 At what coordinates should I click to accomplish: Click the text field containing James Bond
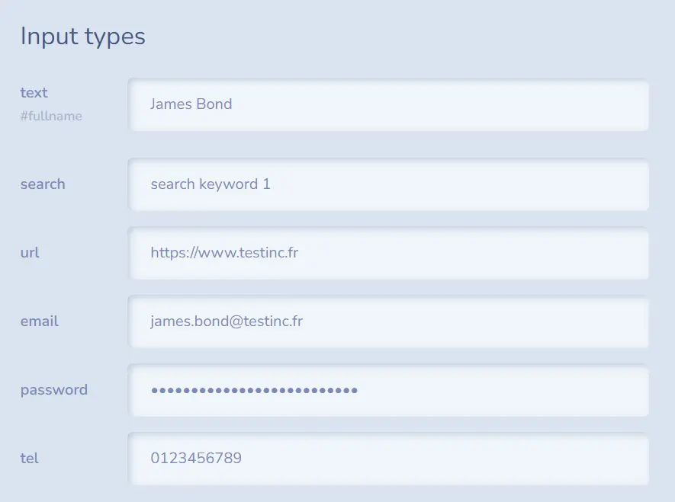pyautogui.click(x=388, y=104)
